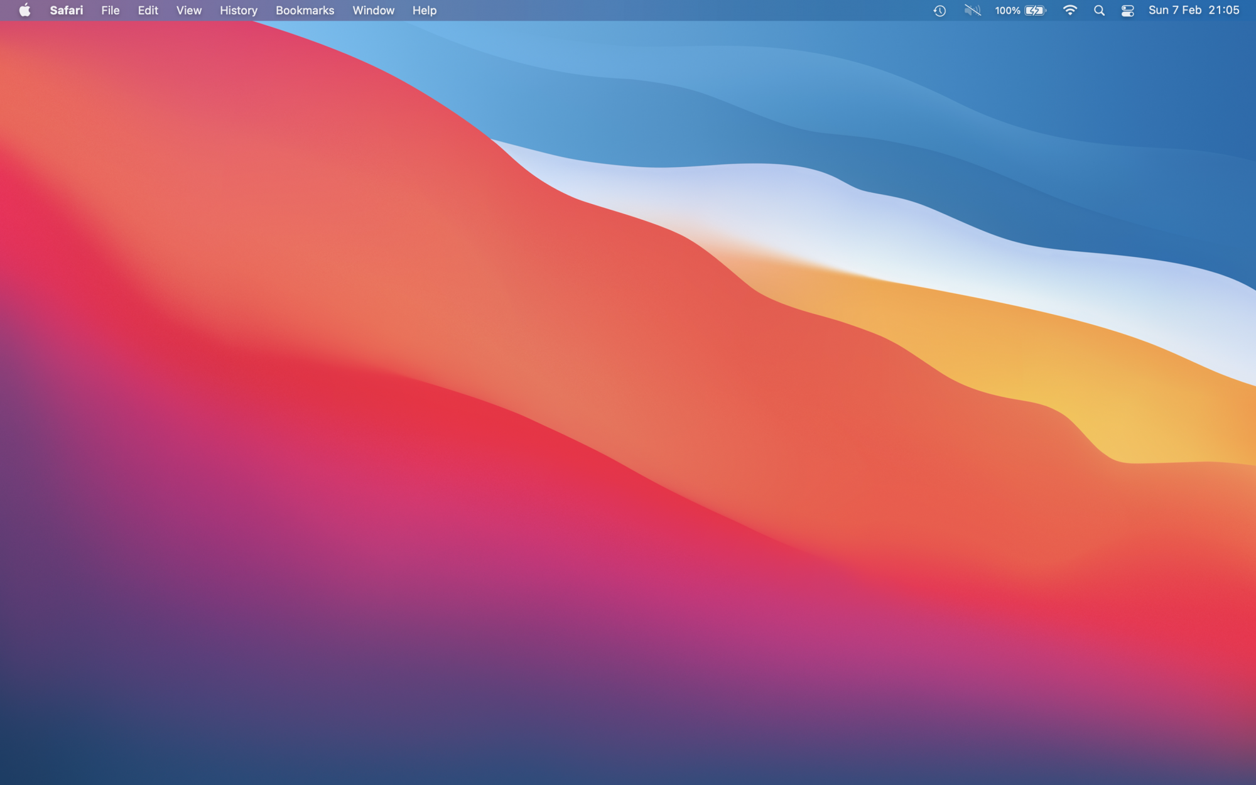Open the File menu
The width and height of the screenshot is (1256, 785).
pos(110,11)
